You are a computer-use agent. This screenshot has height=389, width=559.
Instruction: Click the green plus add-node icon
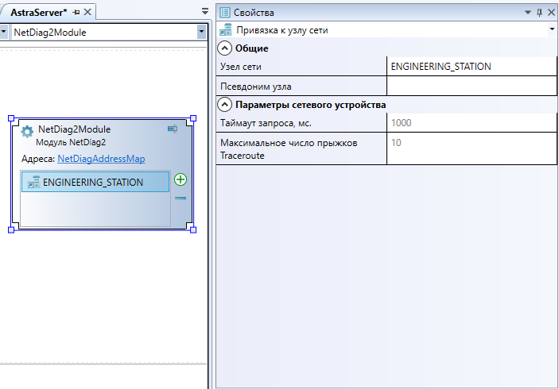(181, 179)
